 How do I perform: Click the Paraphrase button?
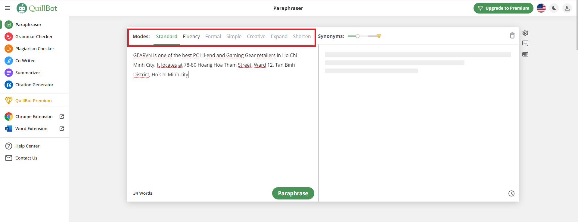[x=293, y=193]
